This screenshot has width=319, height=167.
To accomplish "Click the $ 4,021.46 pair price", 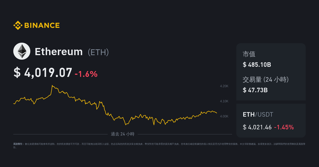I will pos(257,127).
